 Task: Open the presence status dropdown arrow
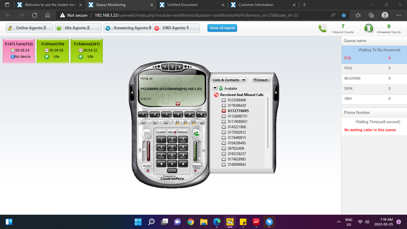pos(215,88)
